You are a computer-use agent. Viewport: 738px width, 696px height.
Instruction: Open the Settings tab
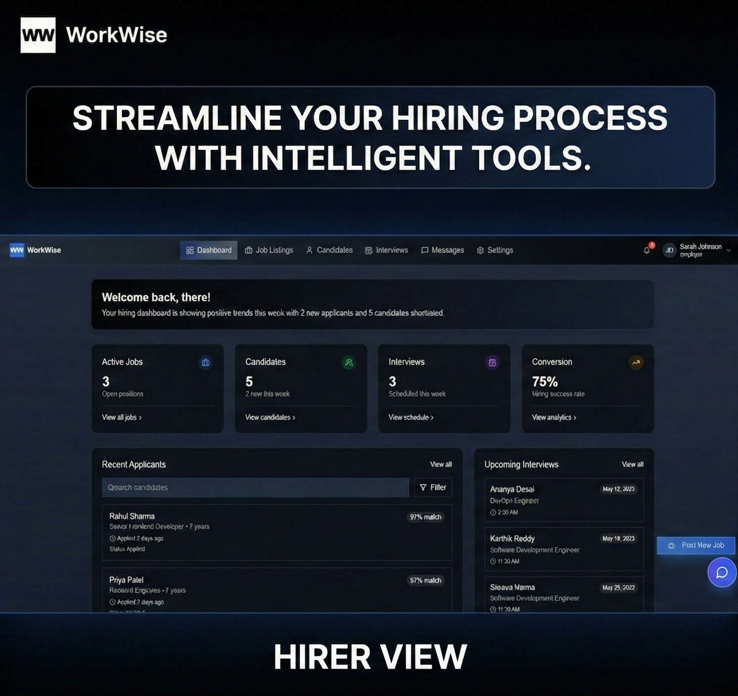pos(495,250)
